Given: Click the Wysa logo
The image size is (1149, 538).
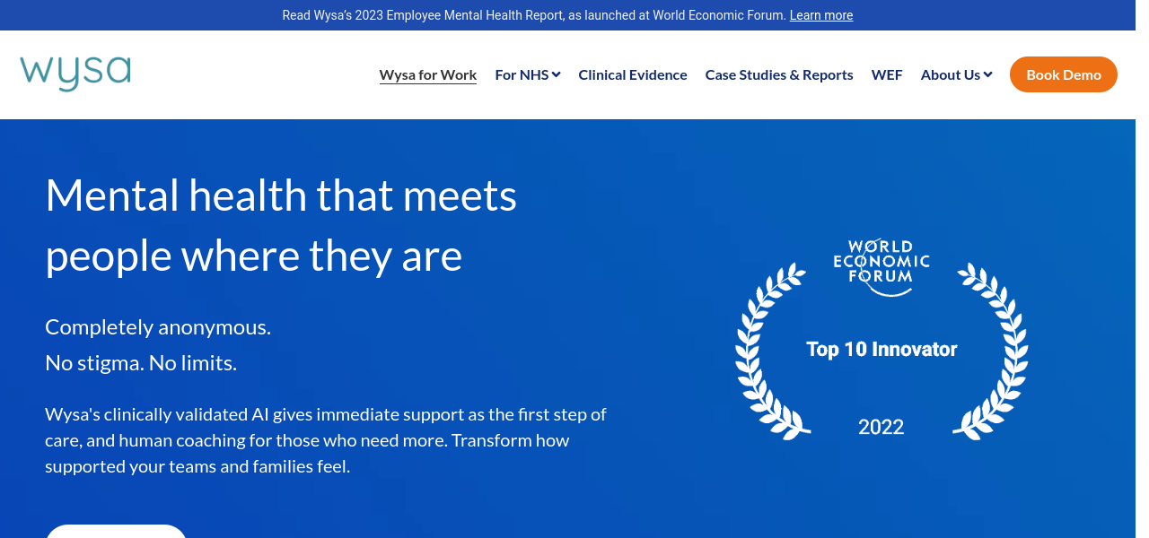Looking at the screenshot, I should tap(75, 74).
